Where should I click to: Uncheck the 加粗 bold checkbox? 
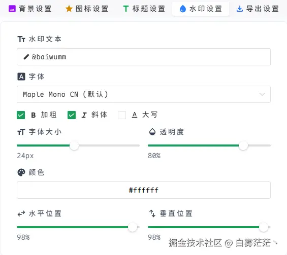[21, 115]
